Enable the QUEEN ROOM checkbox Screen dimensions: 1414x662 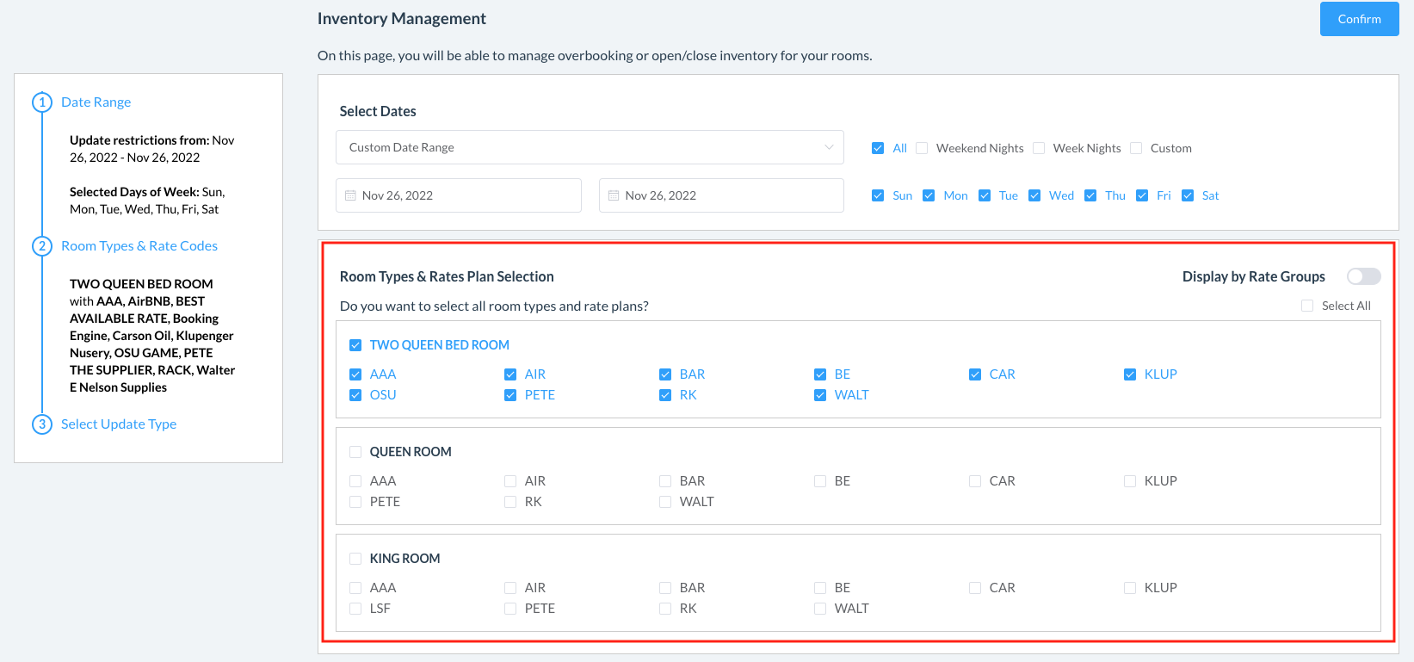[x=355, y=452]
